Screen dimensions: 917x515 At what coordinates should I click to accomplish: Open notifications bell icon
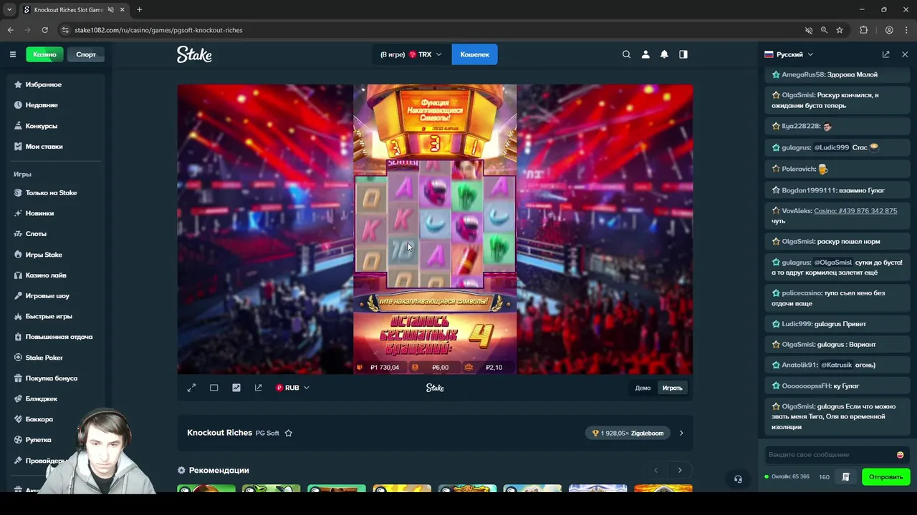coord(664,54)
